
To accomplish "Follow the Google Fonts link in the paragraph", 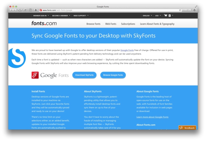I will click(127, 50).
